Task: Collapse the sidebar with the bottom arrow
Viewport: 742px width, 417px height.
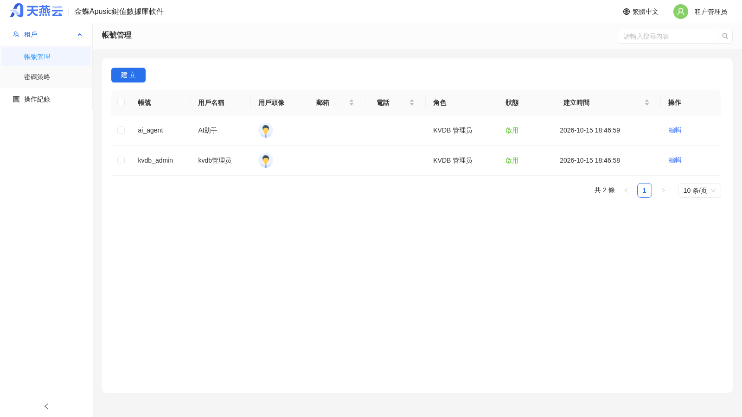Action: (46, 406)
